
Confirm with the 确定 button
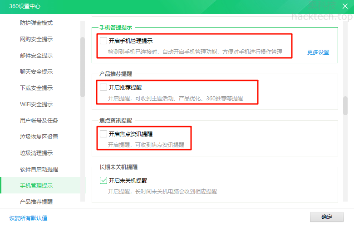click(x=326, y=217)
